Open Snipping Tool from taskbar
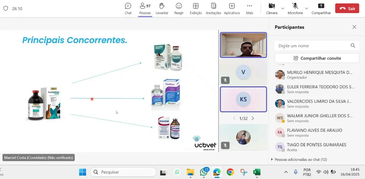 (x=244, y=172)
